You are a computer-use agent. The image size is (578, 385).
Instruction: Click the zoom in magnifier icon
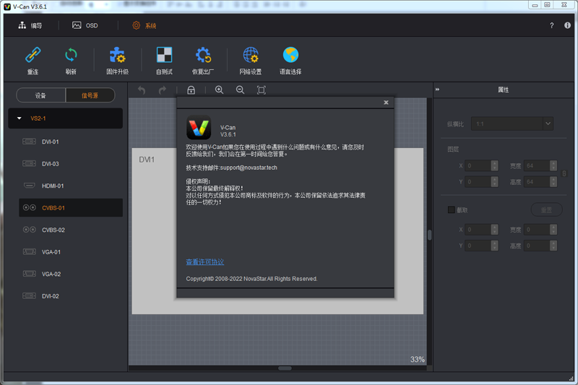[219, 90]
